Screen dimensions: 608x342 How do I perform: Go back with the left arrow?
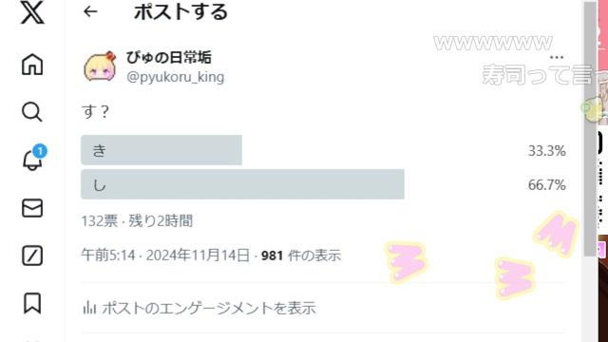(90, 11)
